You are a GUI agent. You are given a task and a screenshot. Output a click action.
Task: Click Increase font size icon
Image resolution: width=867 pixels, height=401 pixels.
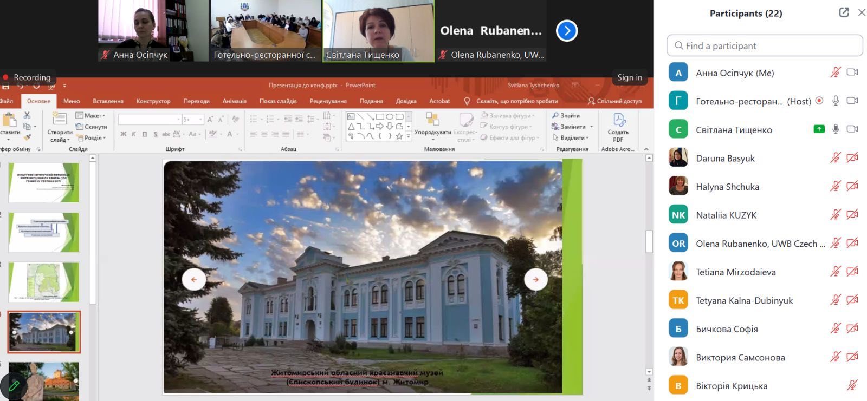click(210, 119)
